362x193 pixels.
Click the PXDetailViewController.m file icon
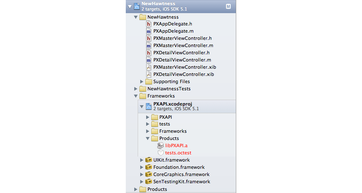click(x=149, y=60)
